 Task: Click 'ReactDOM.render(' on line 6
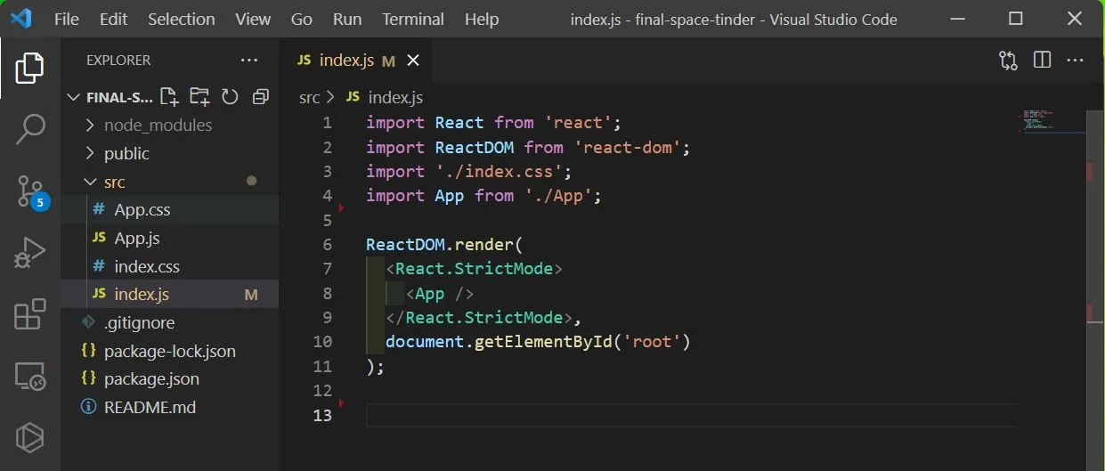[445, 244]
